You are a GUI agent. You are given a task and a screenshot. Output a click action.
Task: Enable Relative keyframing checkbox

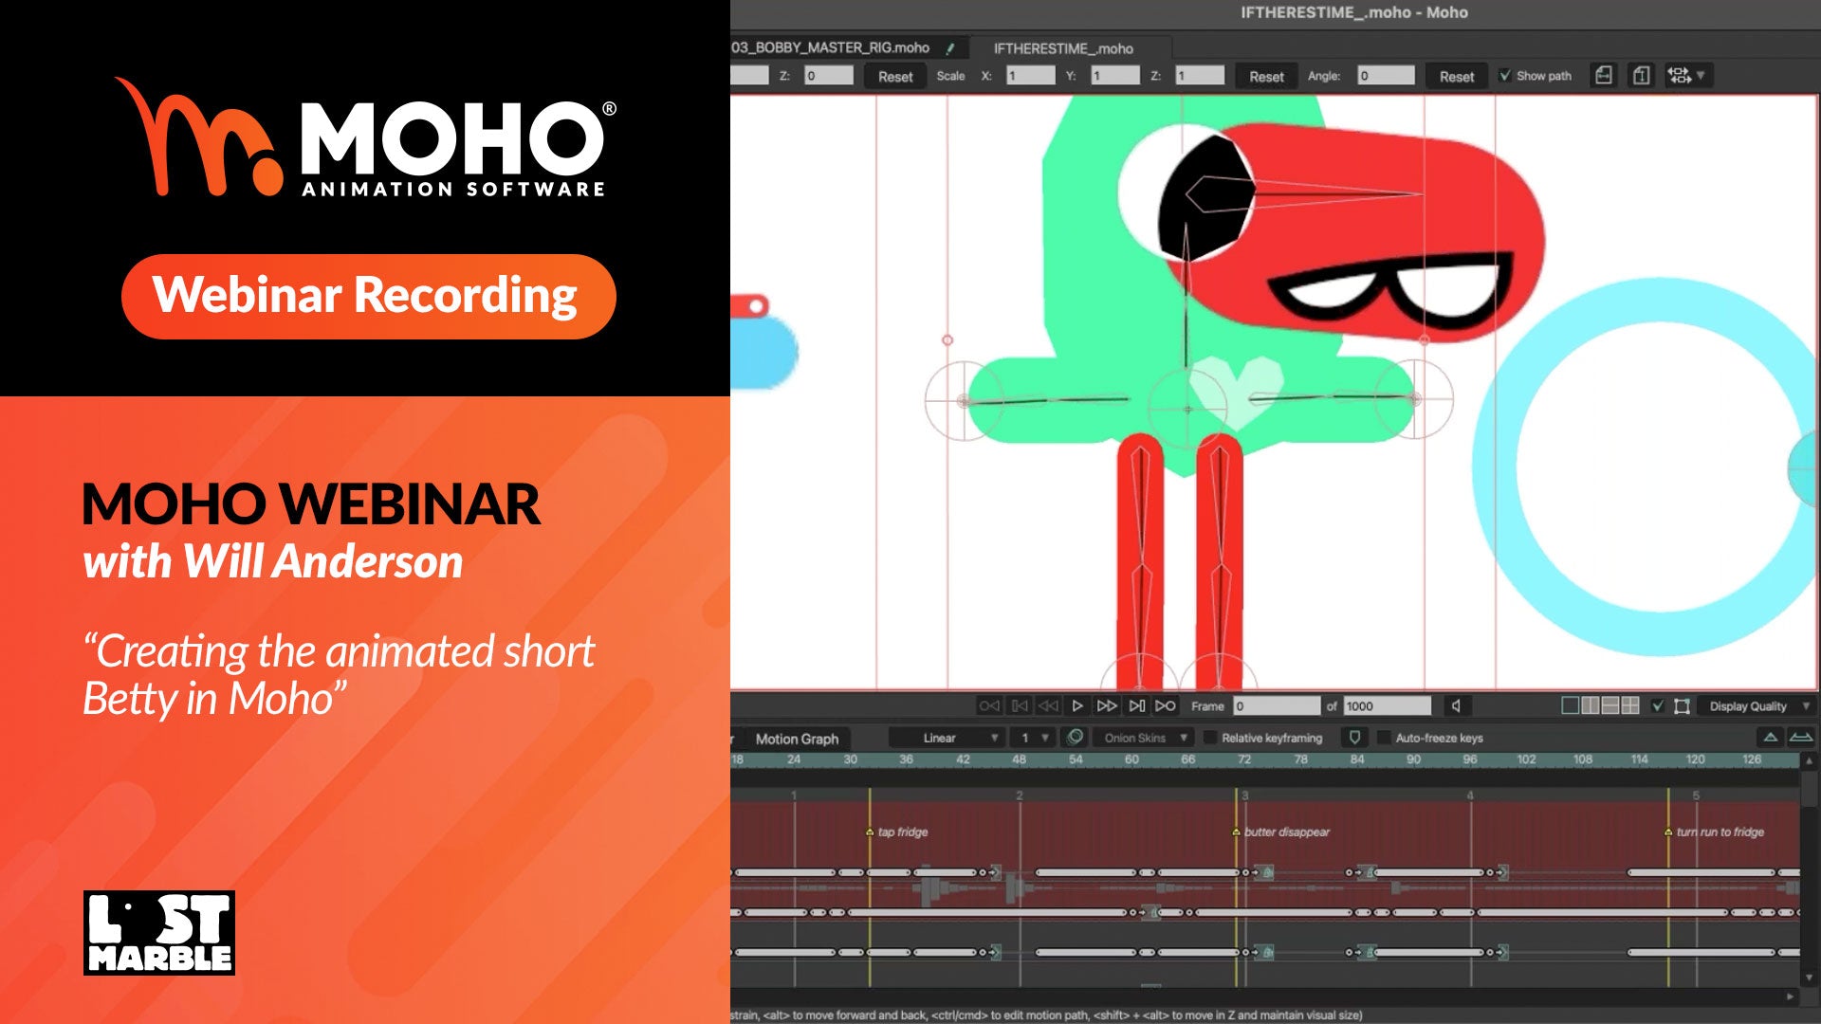(x=1210, y=738)
